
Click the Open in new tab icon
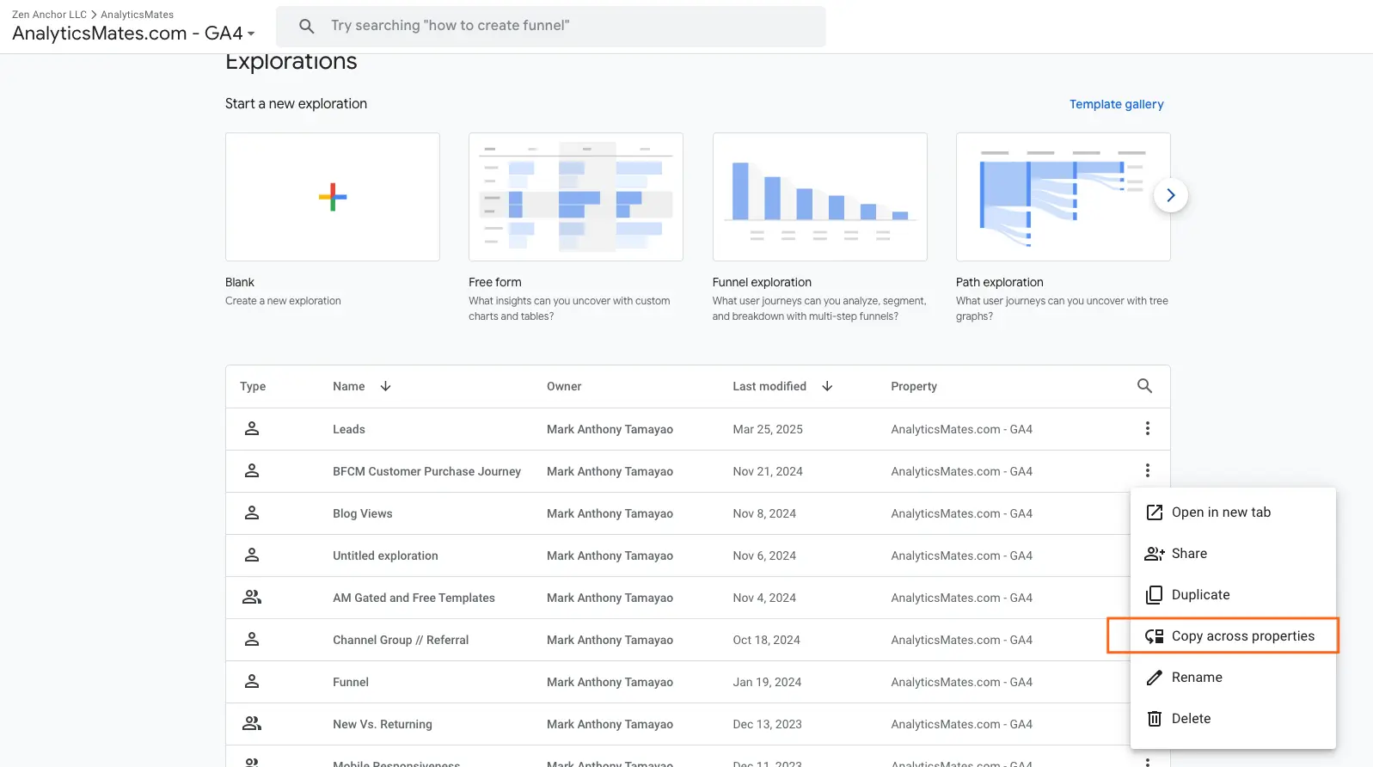(1155, 512)
